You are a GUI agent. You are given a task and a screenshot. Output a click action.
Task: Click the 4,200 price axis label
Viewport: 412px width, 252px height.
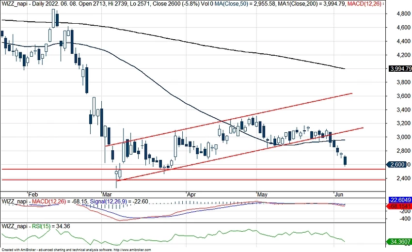coord(403,55)
